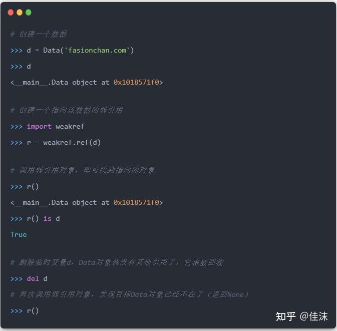Click the comment mentioning 返回None
The image size is (337, 331).
point(129,294)
